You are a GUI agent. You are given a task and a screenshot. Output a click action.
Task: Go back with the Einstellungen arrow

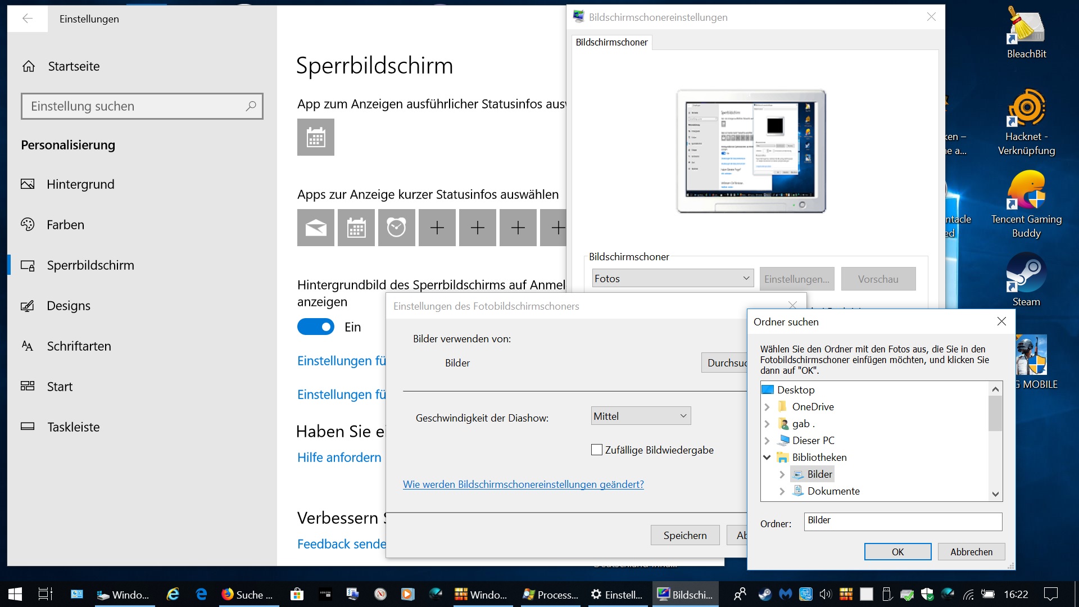[x=27, y=19]
